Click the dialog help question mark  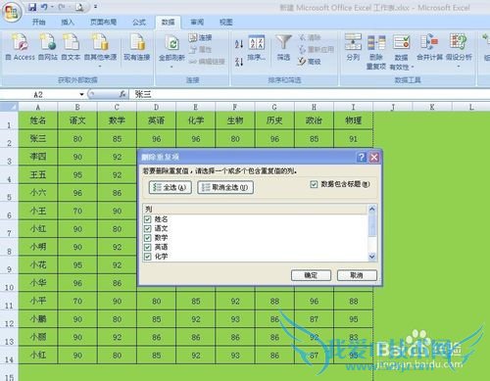click(362, 158)
